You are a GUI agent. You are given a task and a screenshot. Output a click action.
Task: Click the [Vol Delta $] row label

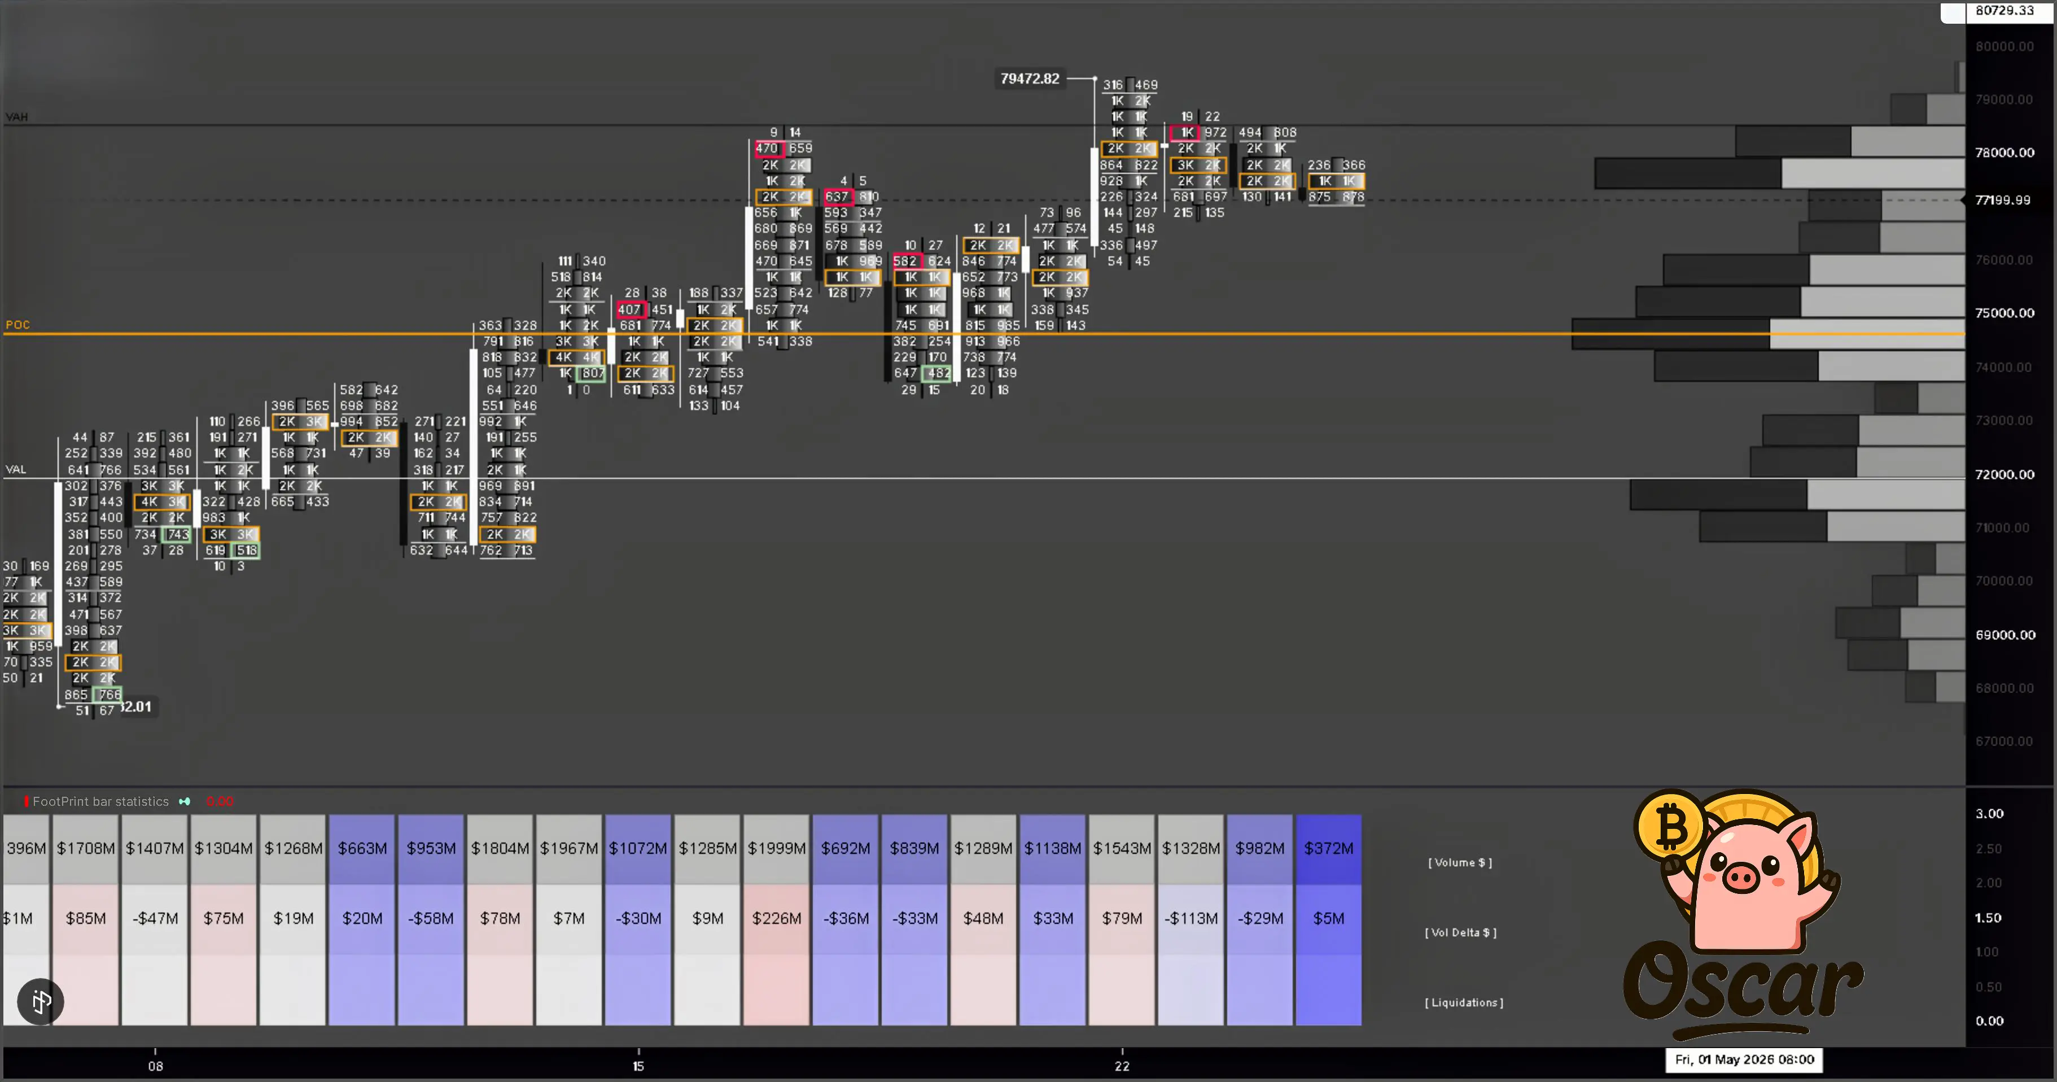point(1460,932)
